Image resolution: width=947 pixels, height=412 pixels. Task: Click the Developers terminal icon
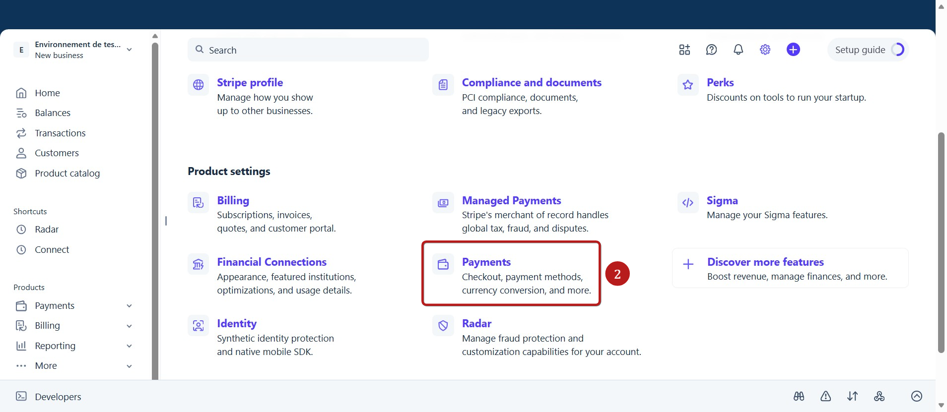(21, 396)
